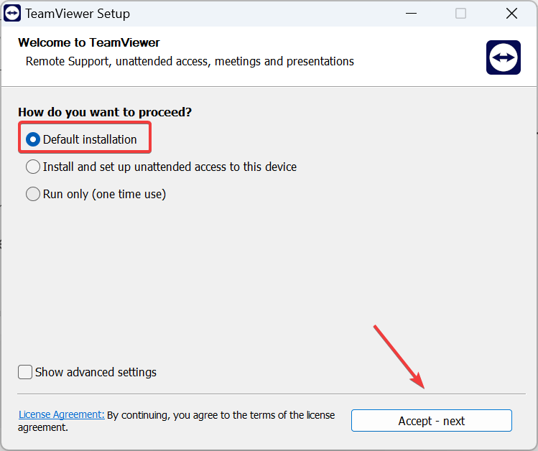Select Default installation radio button
The height and width of the screenshot is (451, 538).
click(33, 139)
